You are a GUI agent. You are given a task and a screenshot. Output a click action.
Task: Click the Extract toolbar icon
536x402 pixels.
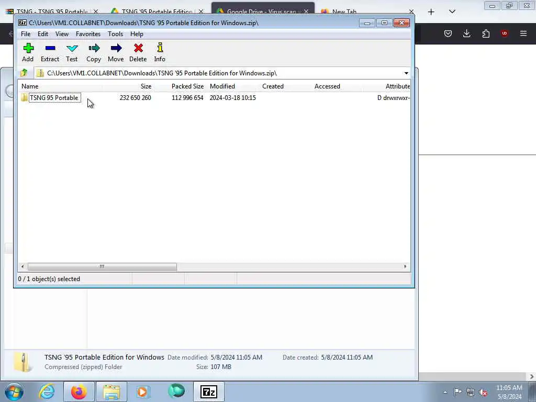[50, 52]
